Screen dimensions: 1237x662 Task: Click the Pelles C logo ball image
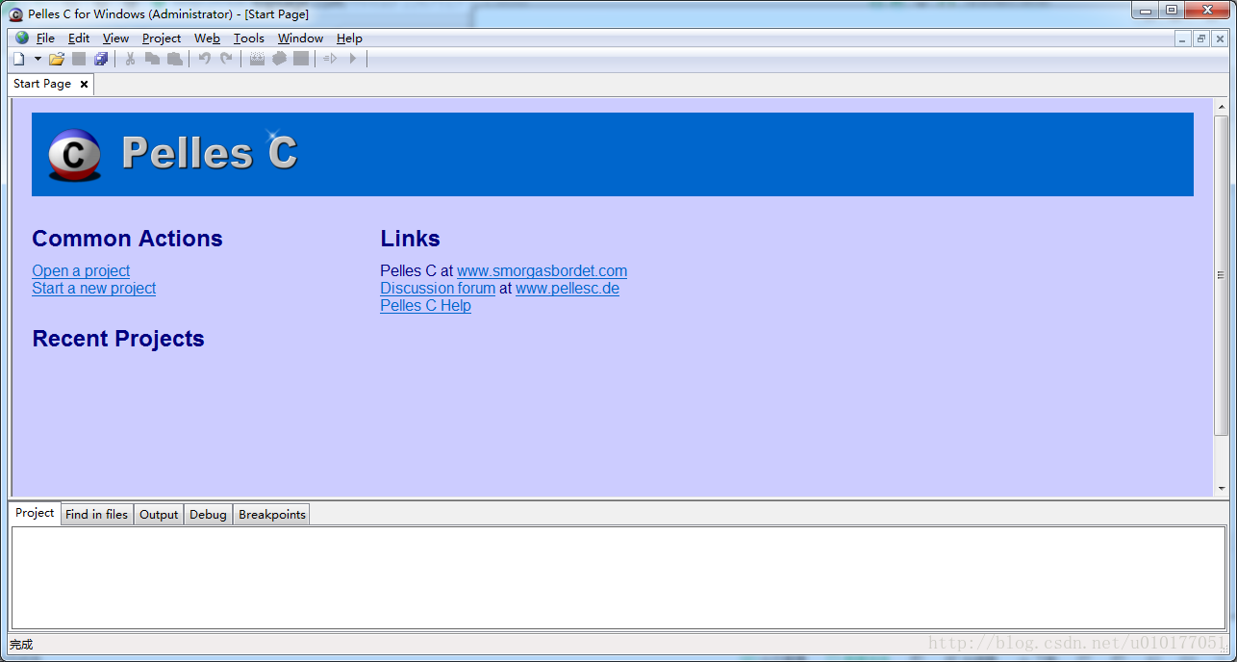(x=75, y=155)
